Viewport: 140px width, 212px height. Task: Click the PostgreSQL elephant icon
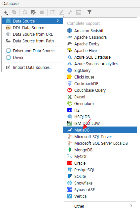(x=70, y=170)
